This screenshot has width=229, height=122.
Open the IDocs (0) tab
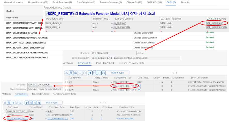(x=185, y=2)
